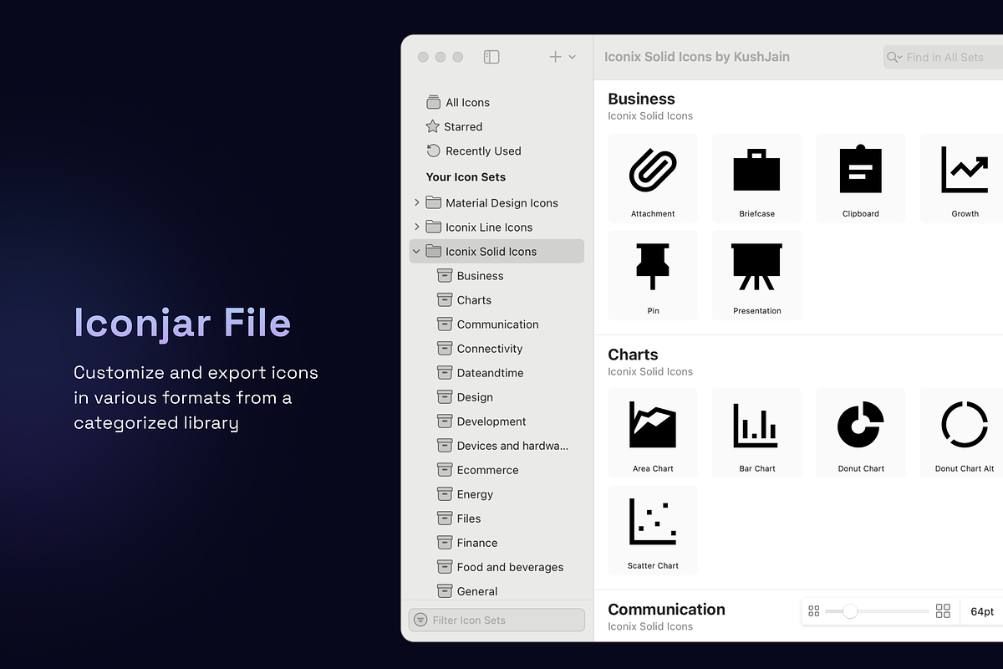Viewport: 1003px width, 669px height.
Task: Click the Communication section heading
Action: coord(666,610)
